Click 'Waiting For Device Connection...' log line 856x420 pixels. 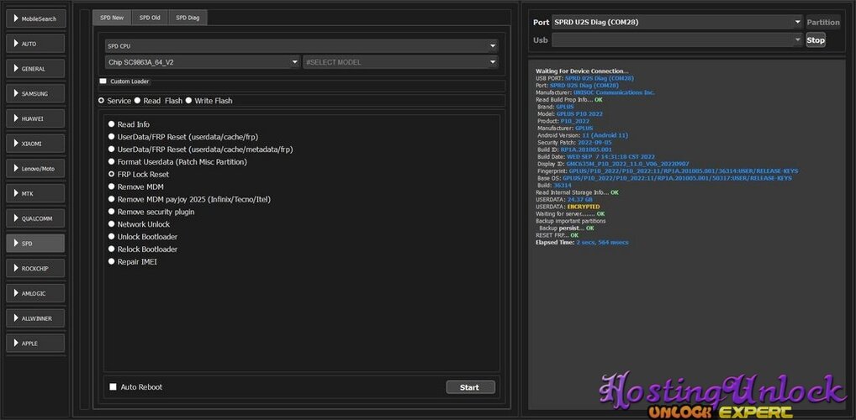(582, 71)
